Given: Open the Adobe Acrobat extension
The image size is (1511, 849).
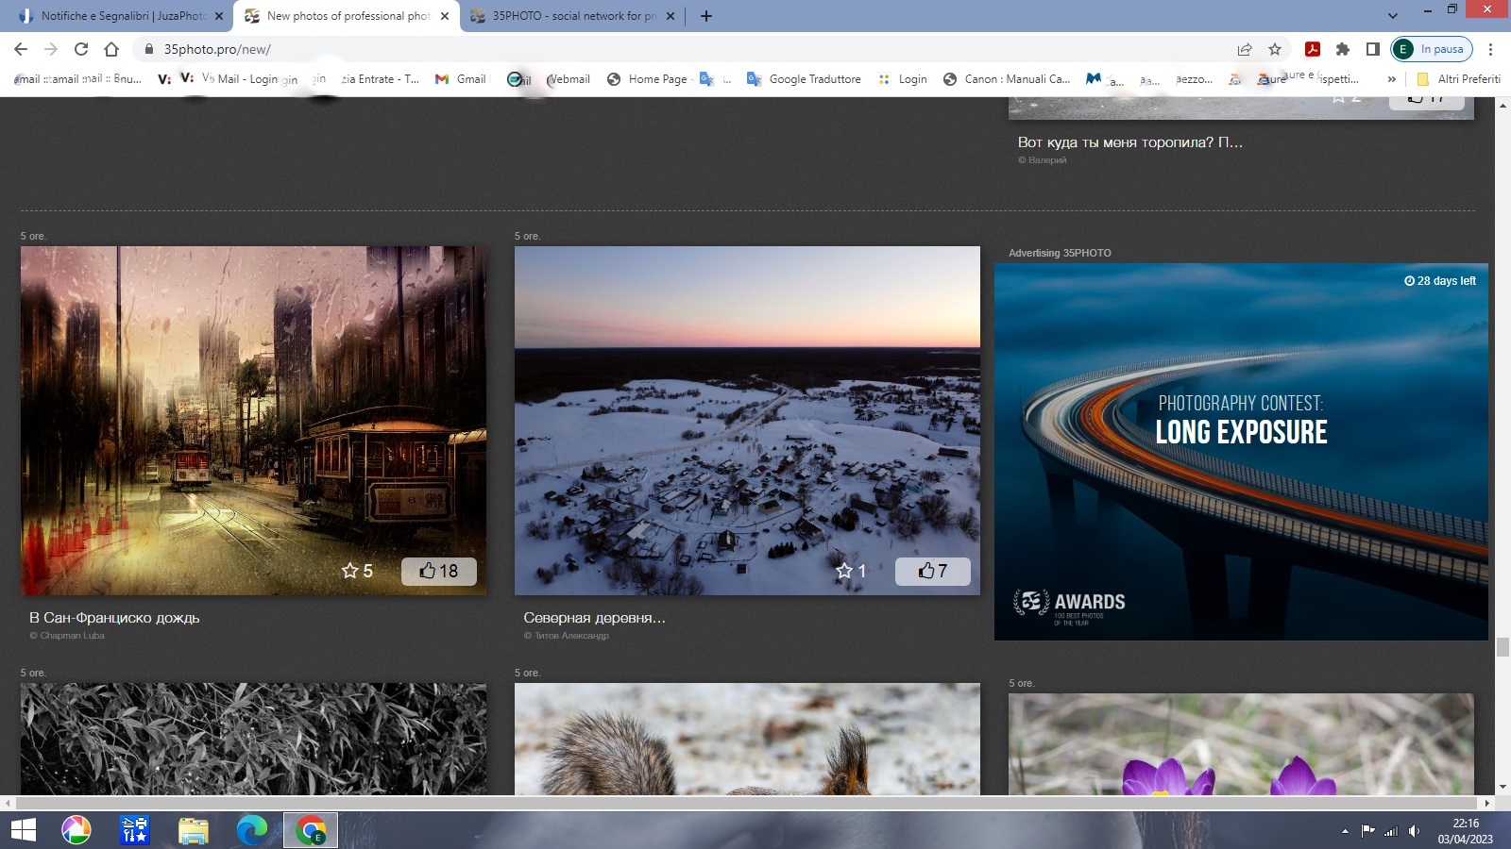Looking at the screenshot, I should click(x=1313, y=49).
